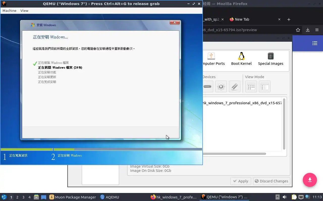This screenshot has height=201, width=323.
Task: Select hk_windows_7_professional ISO entry in AQEMU list
Action: point(242,103)
